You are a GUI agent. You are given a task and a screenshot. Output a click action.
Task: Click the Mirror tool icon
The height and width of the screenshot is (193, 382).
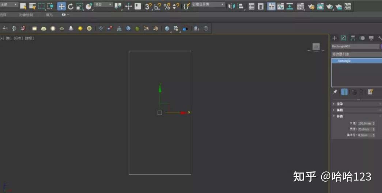231,6
